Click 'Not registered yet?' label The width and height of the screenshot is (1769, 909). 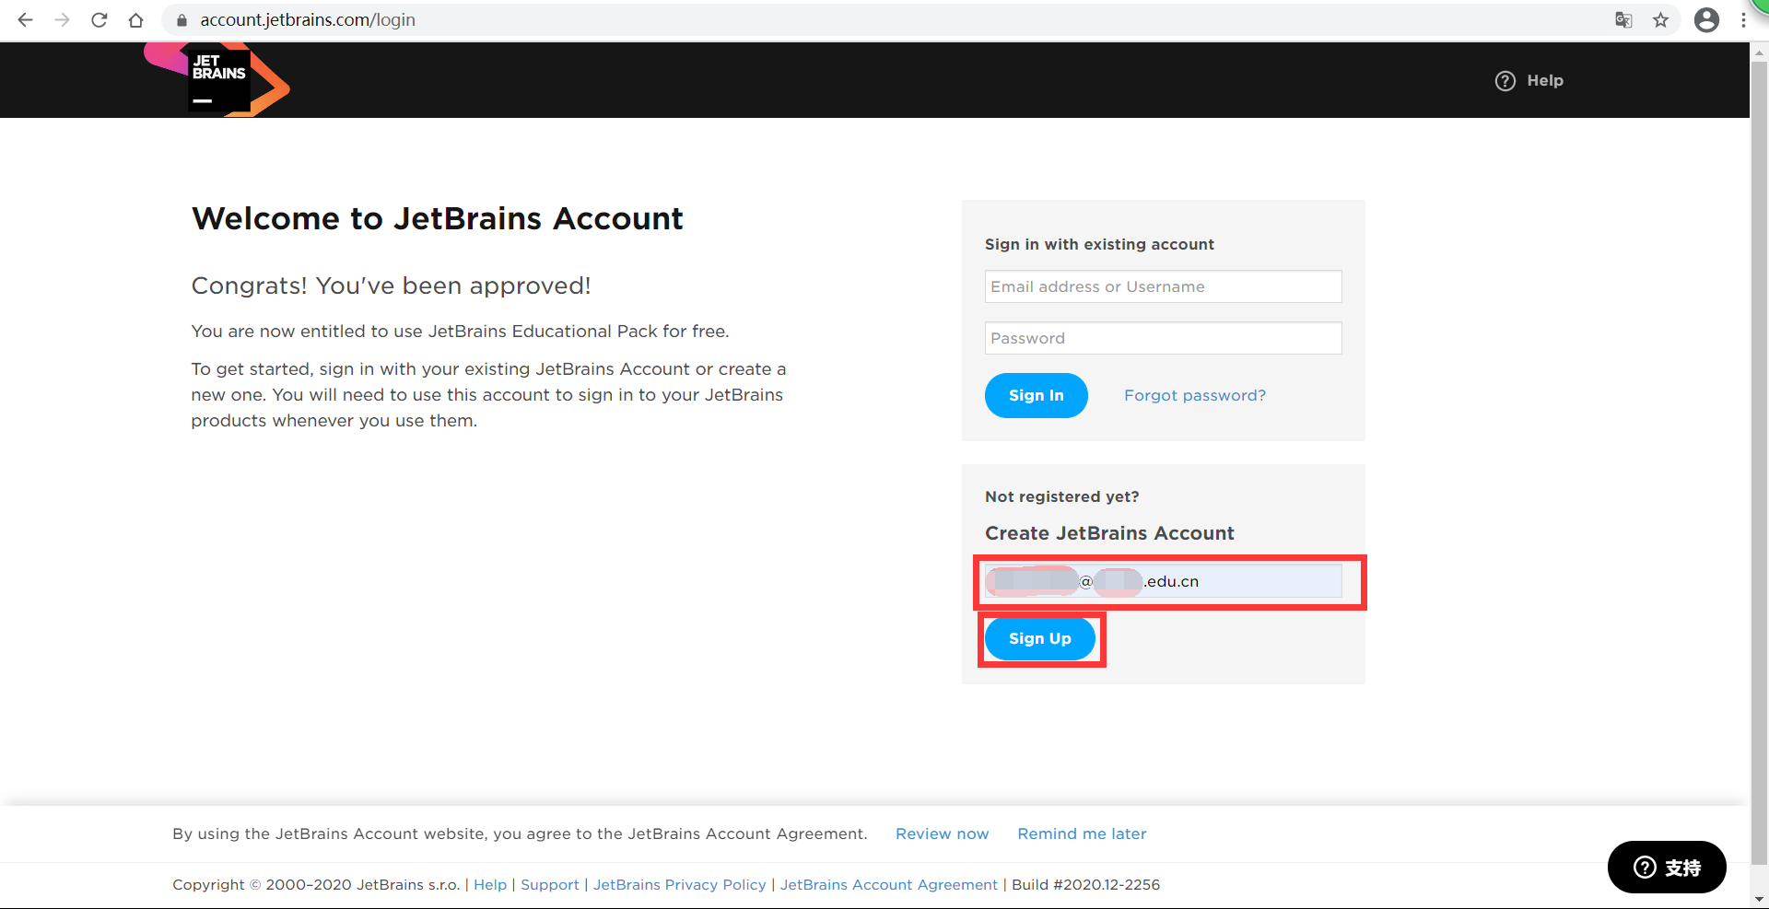1061,496
